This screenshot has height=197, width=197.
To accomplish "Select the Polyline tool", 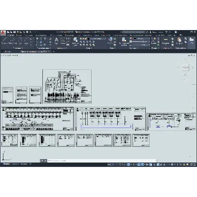I will click(x=13, y=41).
